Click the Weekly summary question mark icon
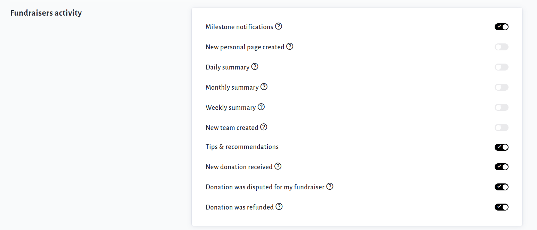 [x=261, y=107]
